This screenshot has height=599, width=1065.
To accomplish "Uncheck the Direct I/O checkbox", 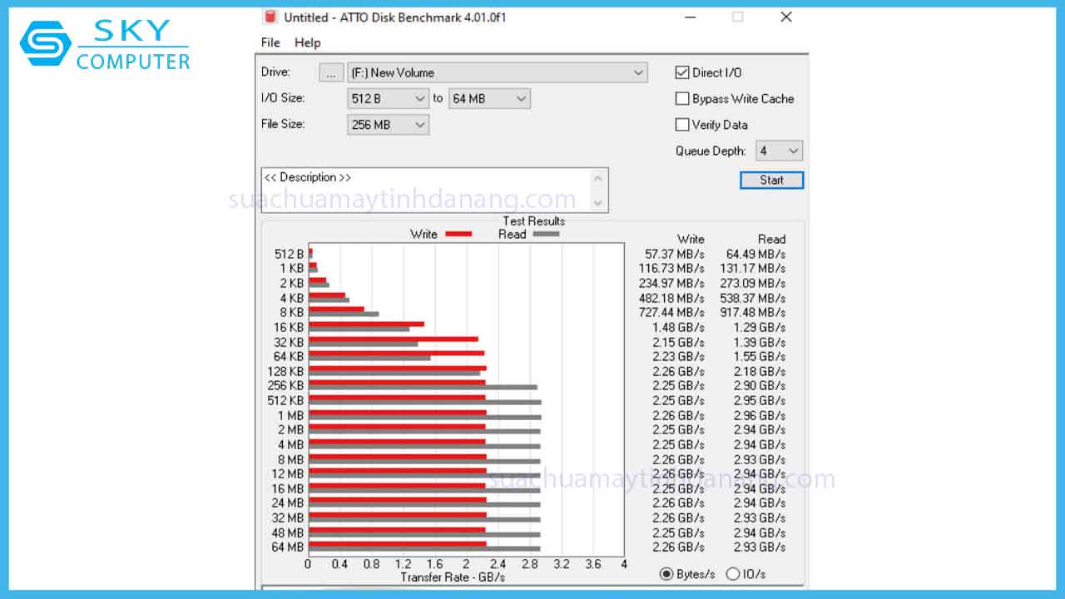I will pos(682,72).
